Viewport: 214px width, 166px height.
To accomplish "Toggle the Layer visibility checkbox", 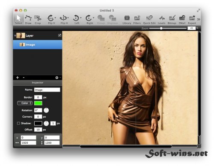I will click(x=59, y=35).
